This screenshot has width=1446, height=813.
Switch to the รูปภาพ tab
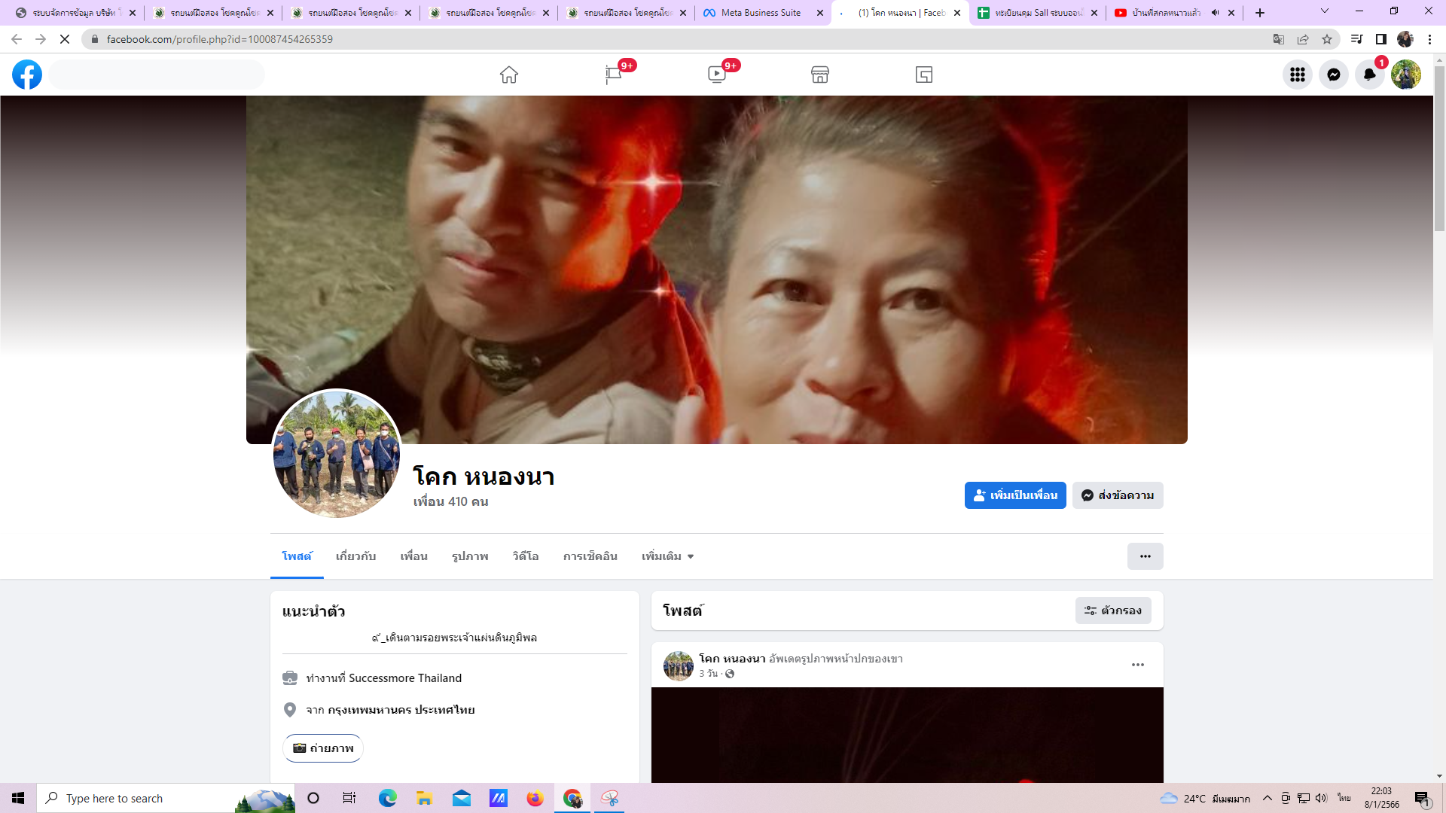click(470, 556)
